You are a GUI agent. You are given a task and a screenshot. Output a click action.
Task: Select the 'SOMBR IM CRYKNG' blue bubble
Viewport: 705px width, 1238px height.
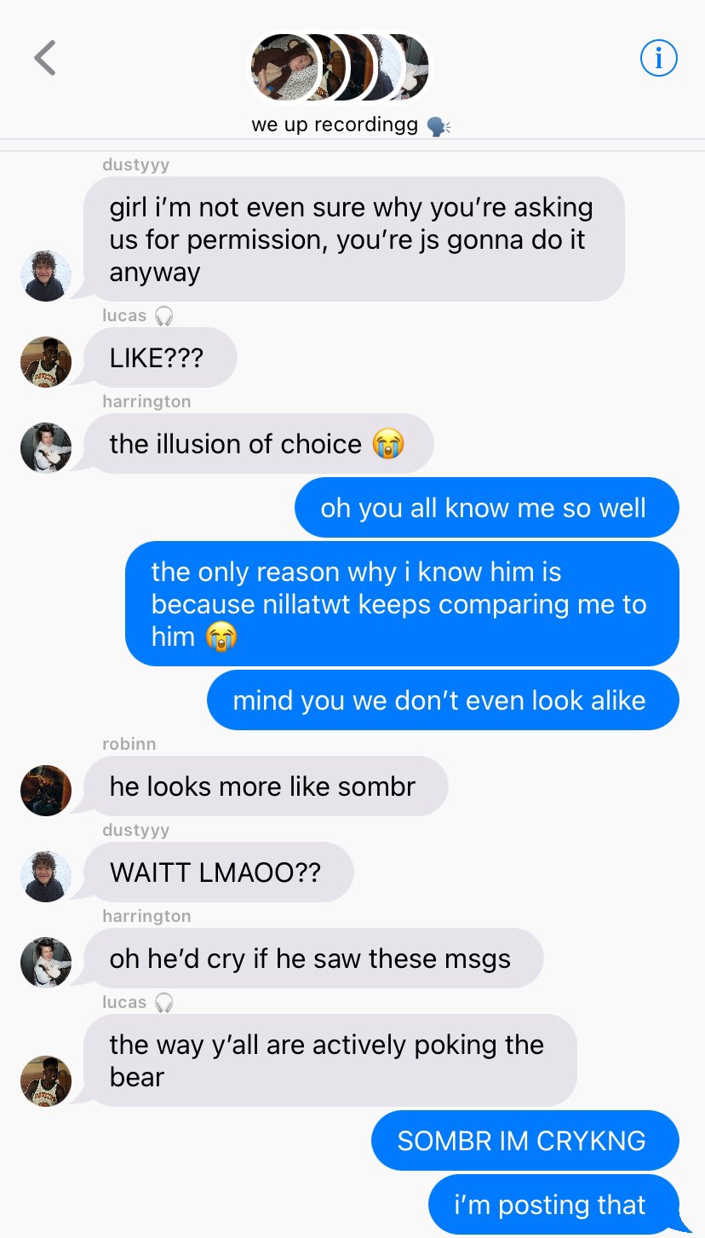(525, 1141)
